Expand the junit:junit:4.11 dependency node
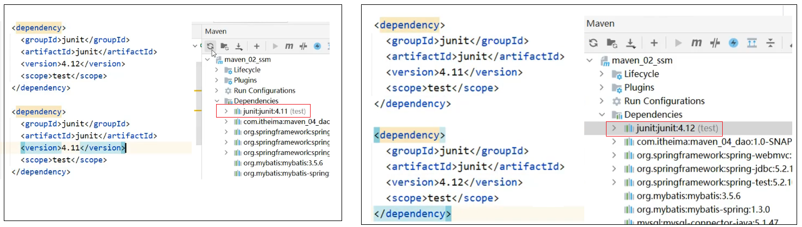This screenshot has height=227, width=802. [x=226, y=111]
